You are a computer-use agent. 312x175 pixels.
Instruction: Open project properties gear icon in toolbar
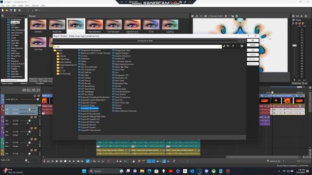pyautogui.click(x=19, y=10)
